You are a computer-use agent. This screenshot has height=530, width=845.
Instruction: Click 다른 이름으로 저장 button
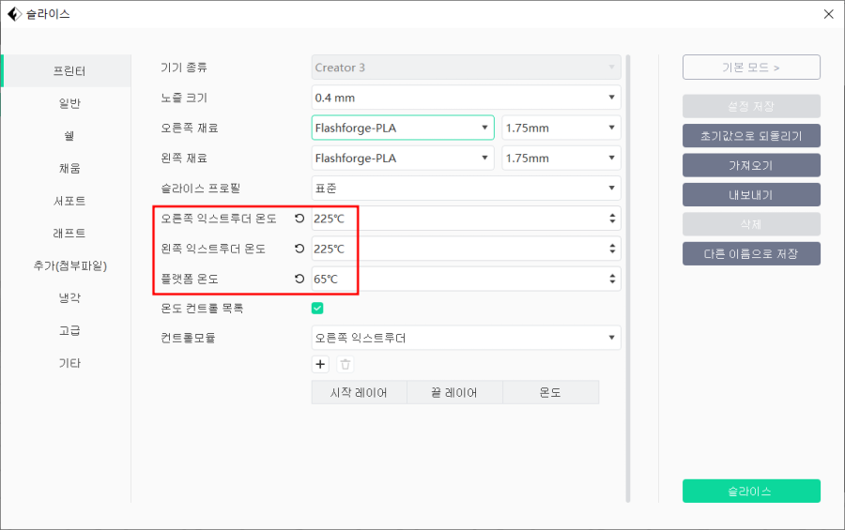751,253
